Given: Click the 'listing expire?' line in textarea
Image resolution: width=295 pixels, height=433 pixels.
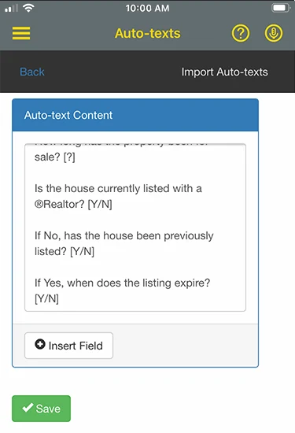Looking at the screenshot, I should click(122, 283).
